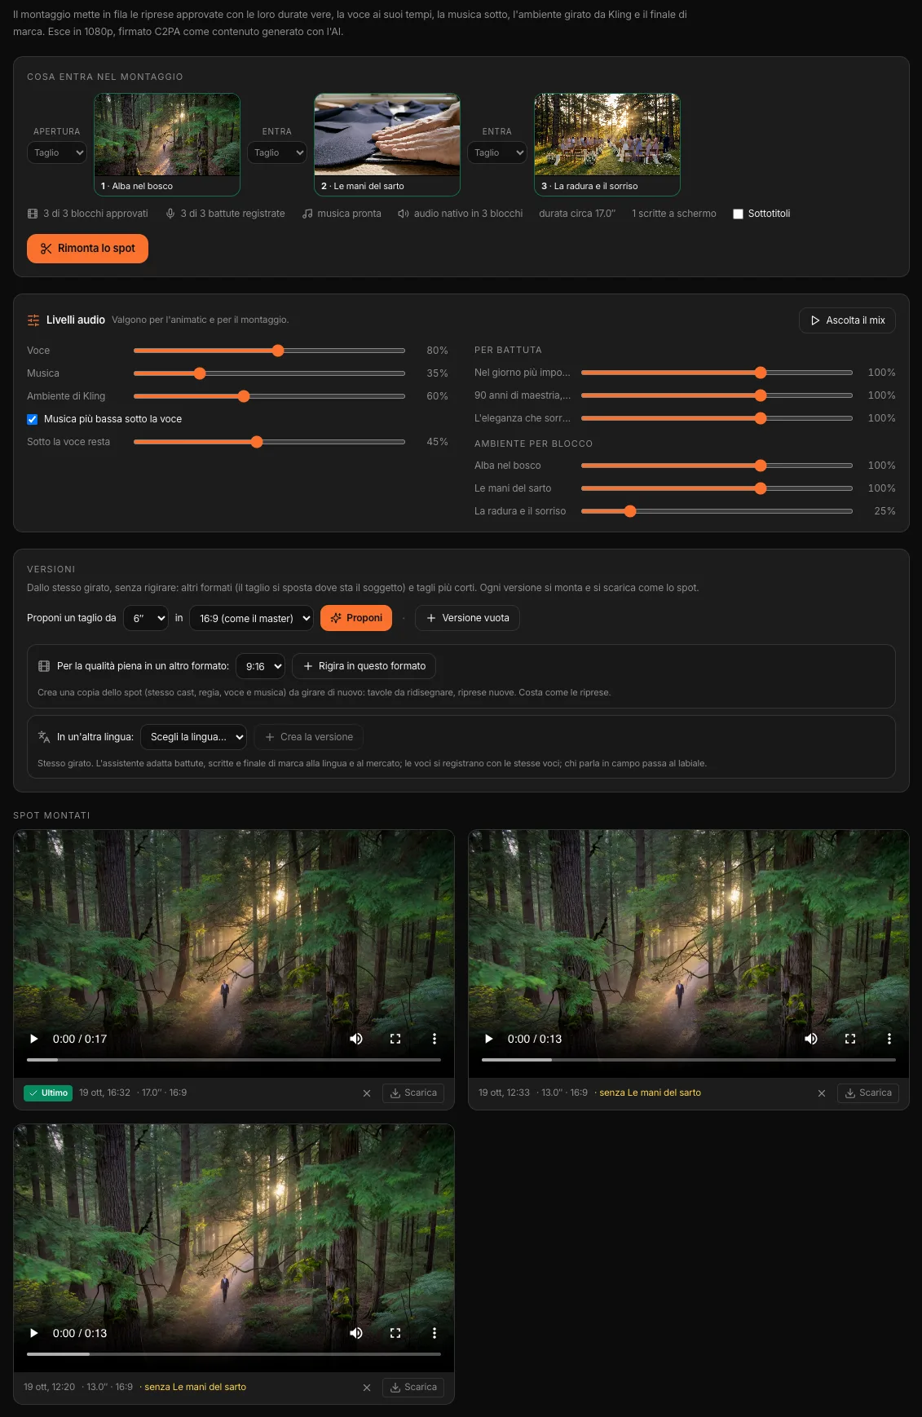Viewport: 922px width, 1417px height.
Task: Download the 19 ott, 12:33 spot
Action: [x=868, y=1093]
